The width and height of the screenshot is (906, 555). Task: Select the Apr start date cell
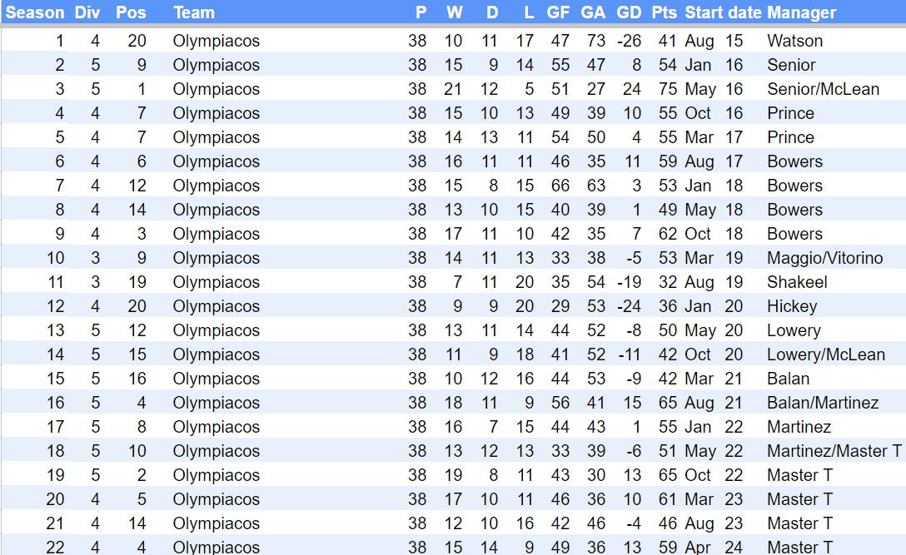699,548
